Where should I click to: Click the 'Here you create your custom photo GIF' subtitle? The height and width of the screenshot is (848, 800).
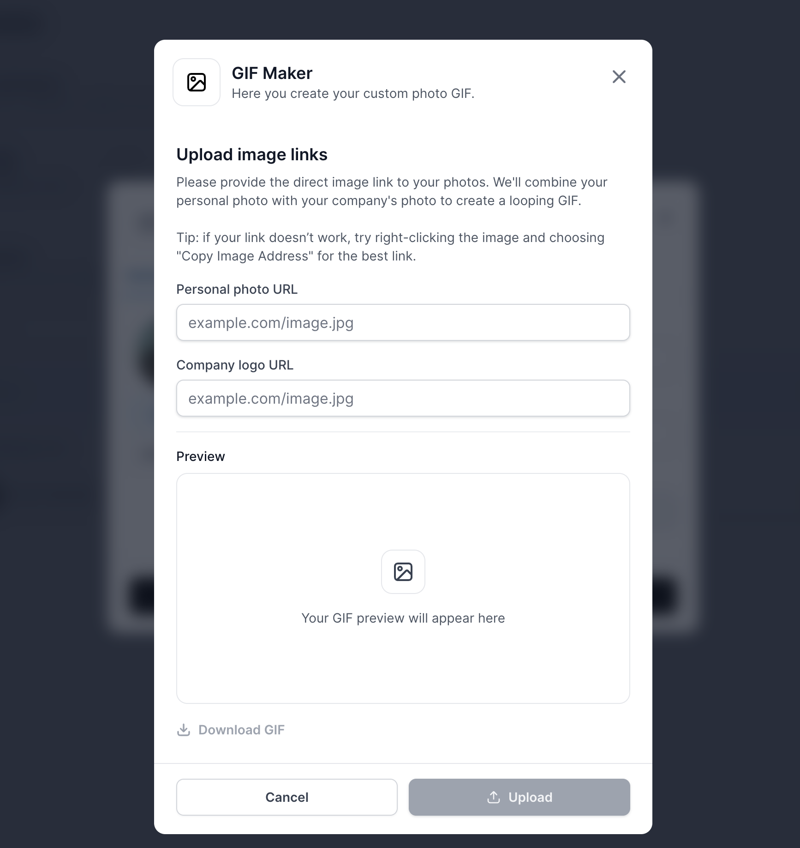tap(353, 93)
